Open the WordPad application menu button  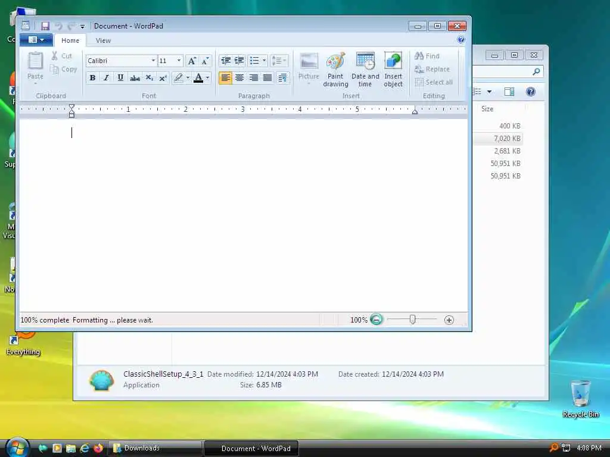36,40
